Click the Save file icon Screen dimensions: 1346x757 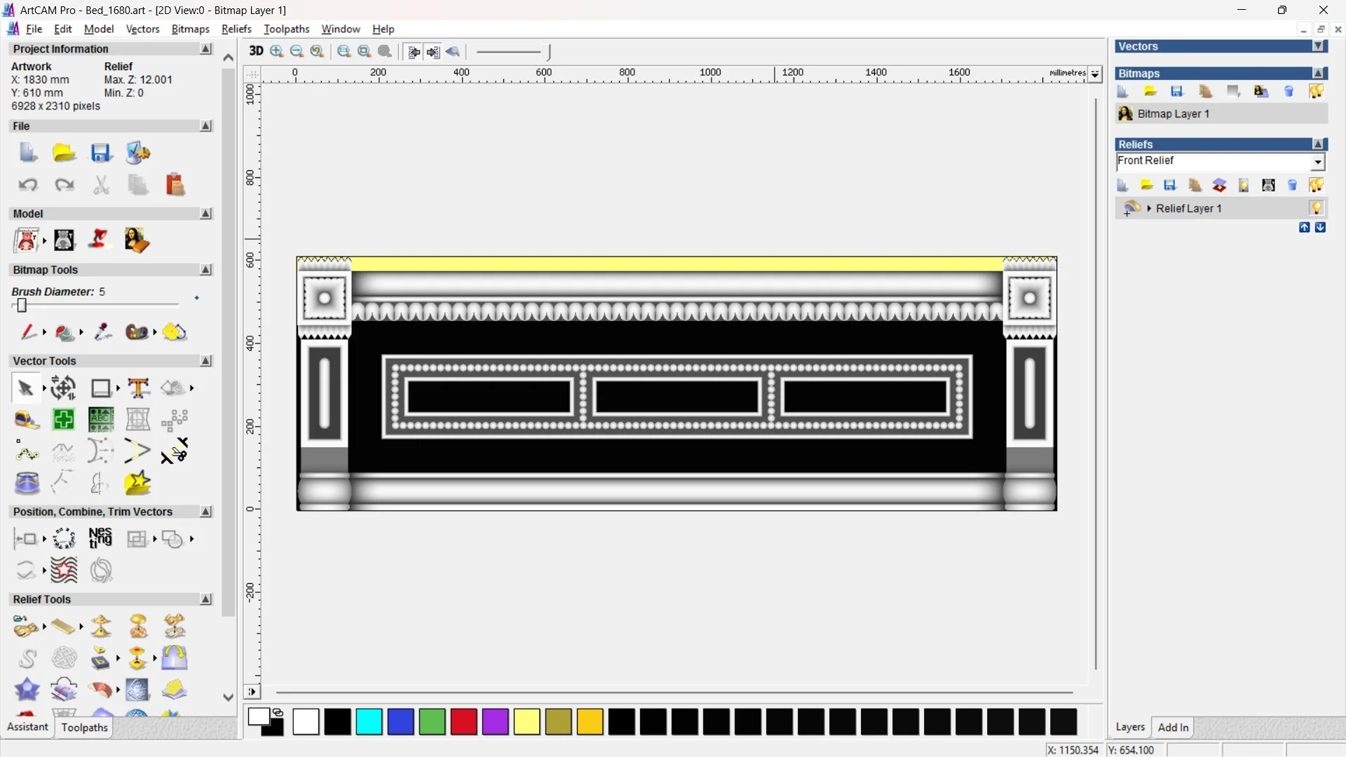click(101, 153)
